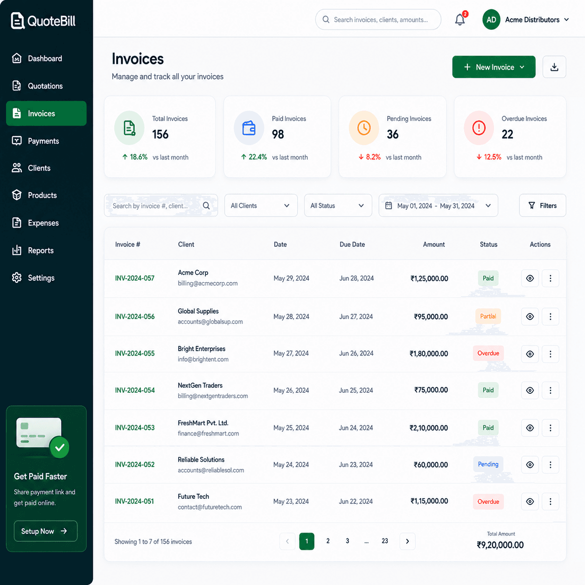
Task: Click the Pending status badge
Action: 488,464
